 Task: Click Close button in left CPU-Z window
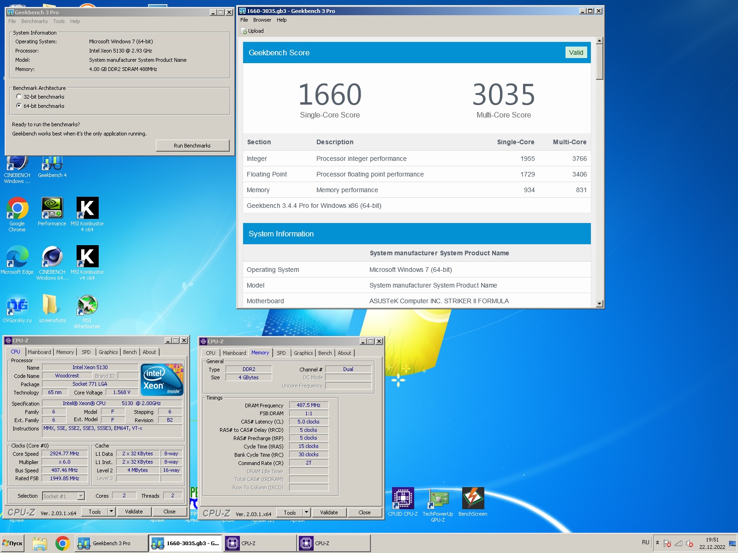coord(169,512)
